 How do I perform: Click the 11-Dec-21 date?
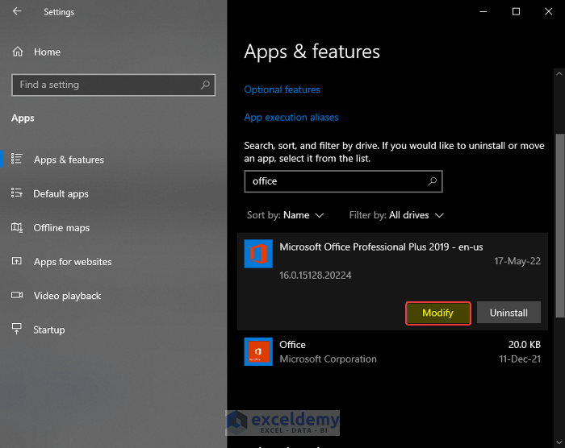[520, 359]
